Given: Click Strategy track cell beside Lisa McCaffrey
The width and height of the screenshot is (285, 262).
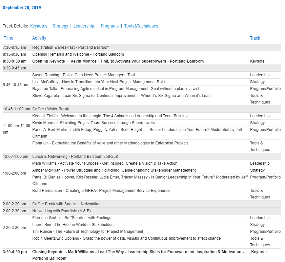Looking at the screenshot, I should pos(257,82).
